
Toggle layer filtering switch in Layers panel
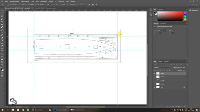(187, 64)
